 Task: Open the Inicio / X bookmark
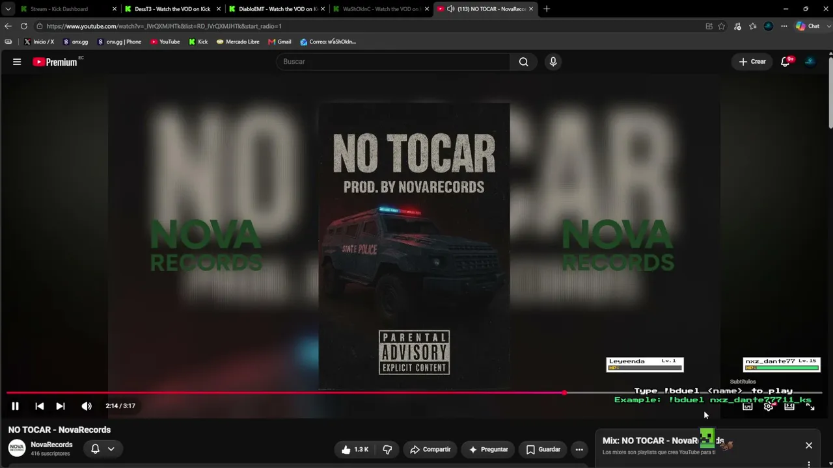(x=39, y=42)
